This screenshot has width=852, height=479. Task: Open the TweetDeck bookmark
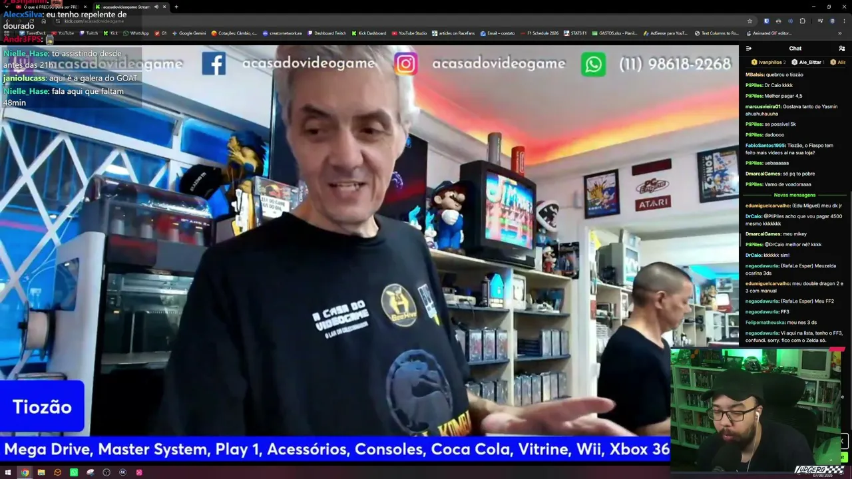pos(33,33)
